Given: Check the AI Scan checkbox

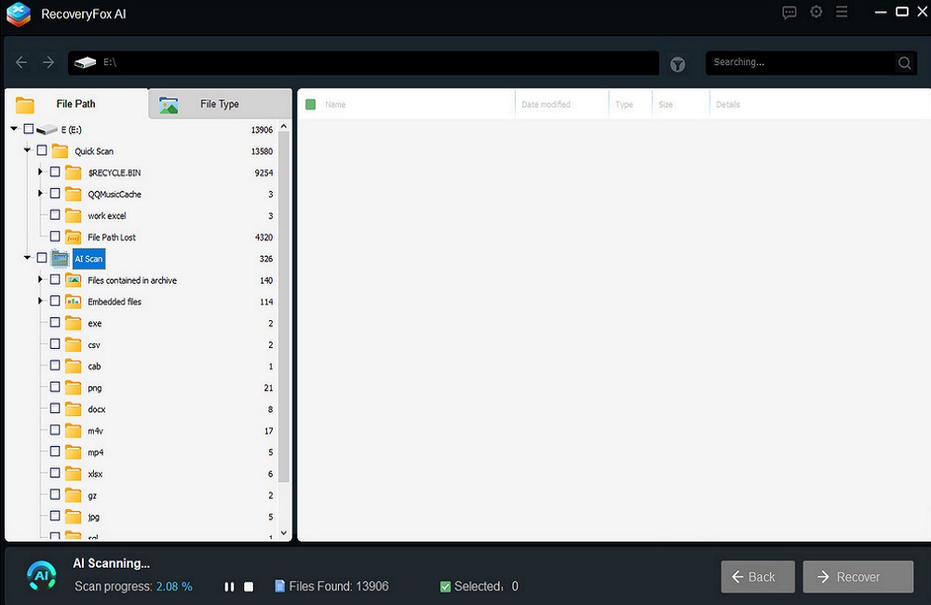Looking at the screenshot, I should [41, 259].
